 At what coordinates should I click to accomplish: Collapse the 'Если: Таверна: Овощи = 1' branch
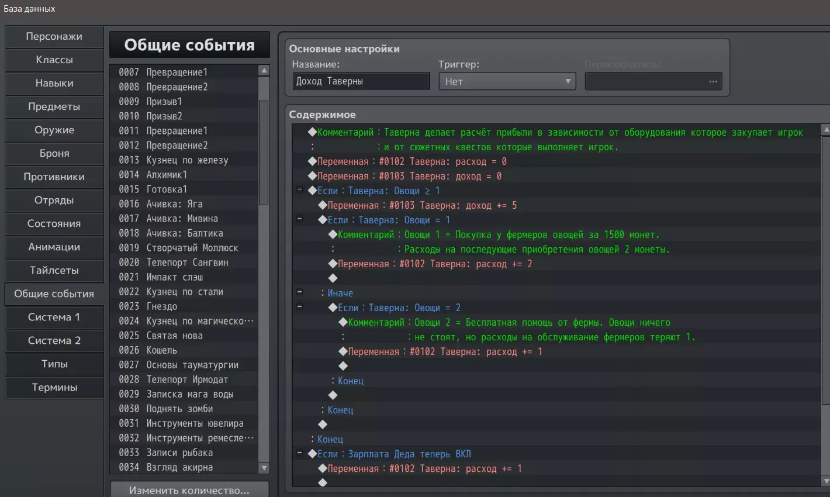(300, 220)
